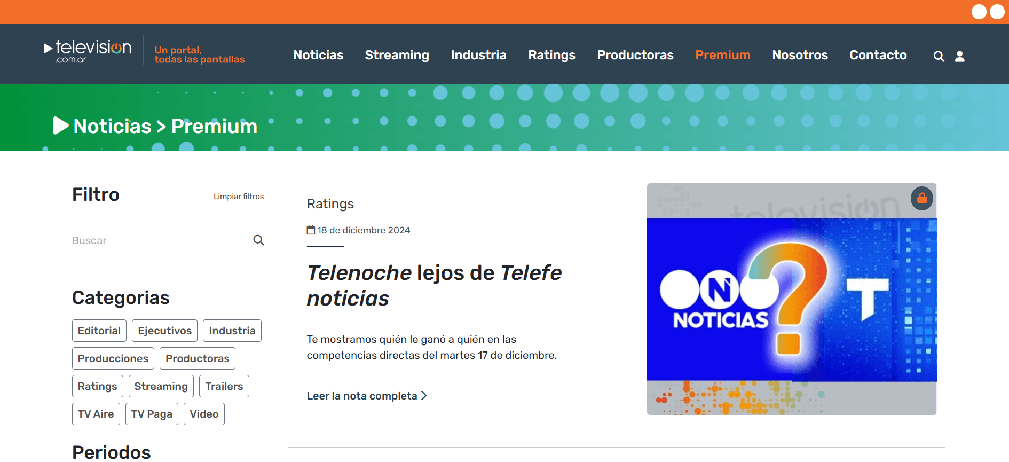Open the Streaming menu item

coord(397,55)
